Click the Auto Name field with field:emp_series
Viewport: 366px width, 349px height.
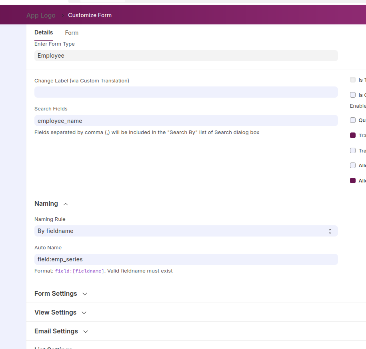click(186, 259)
